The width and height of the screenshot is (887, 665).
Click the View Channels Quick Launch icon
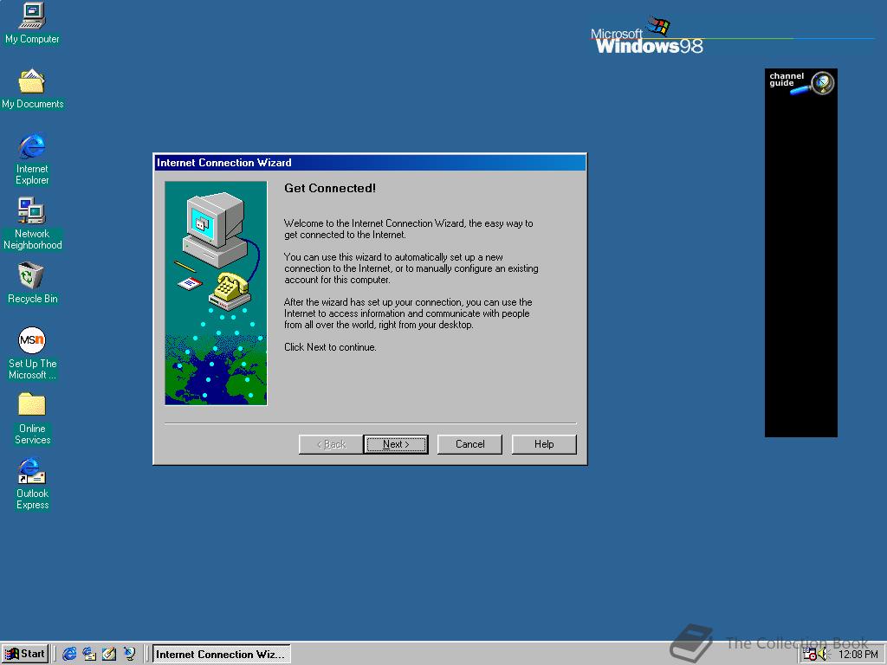(129, 654)
